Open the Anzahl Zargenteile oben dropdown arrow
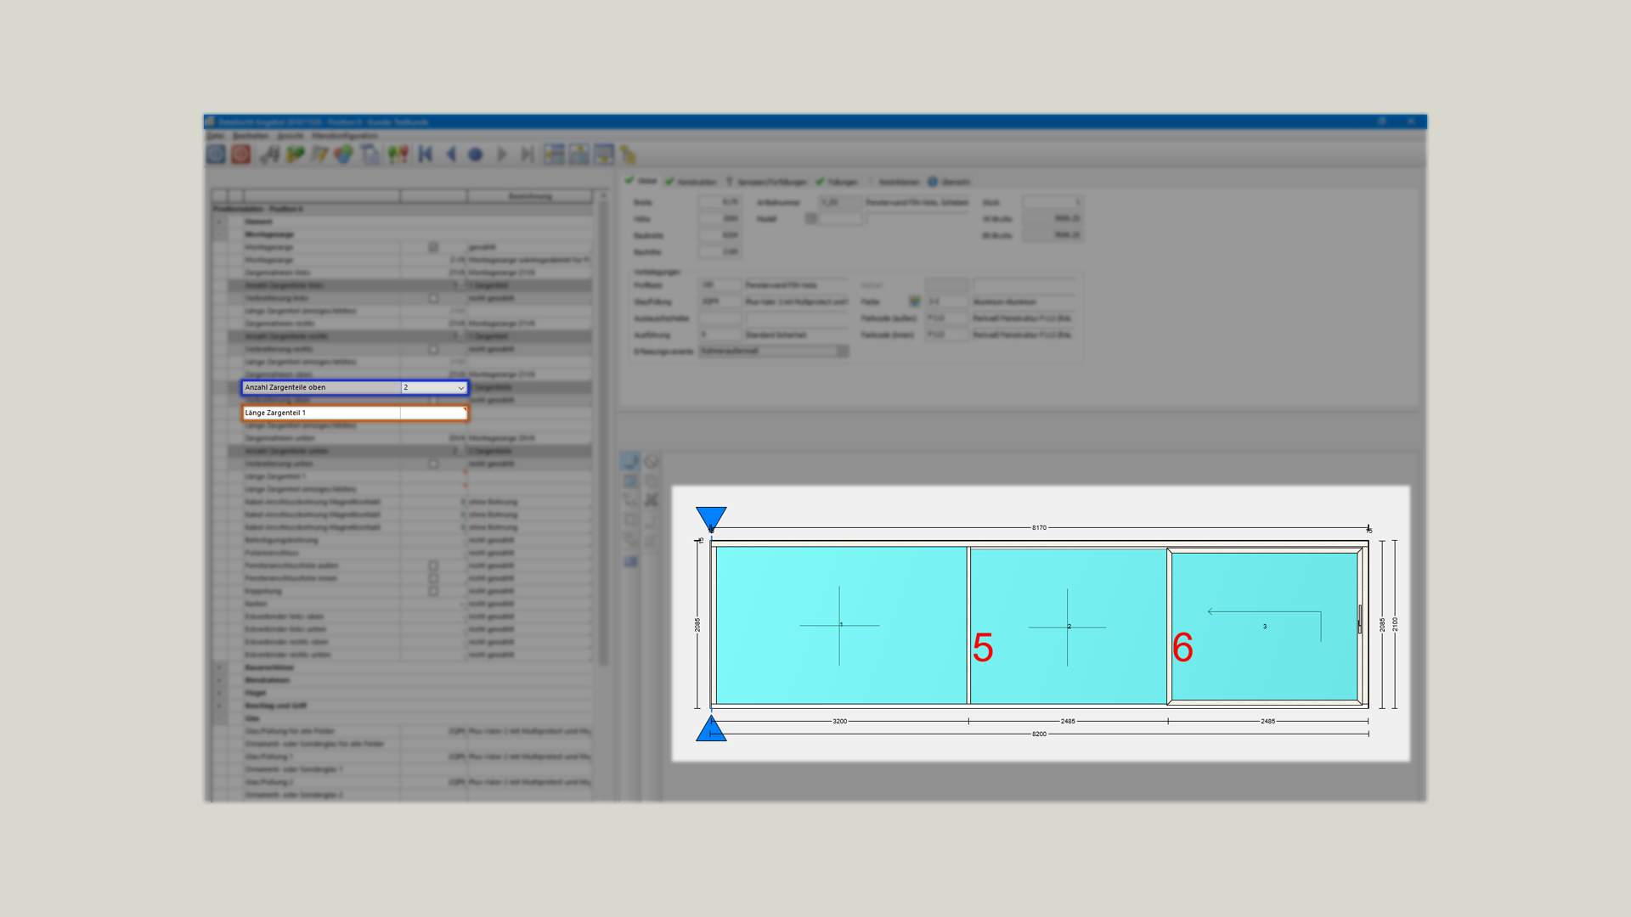Screen dimensions: 1631x917 click(x=461, y=388)
